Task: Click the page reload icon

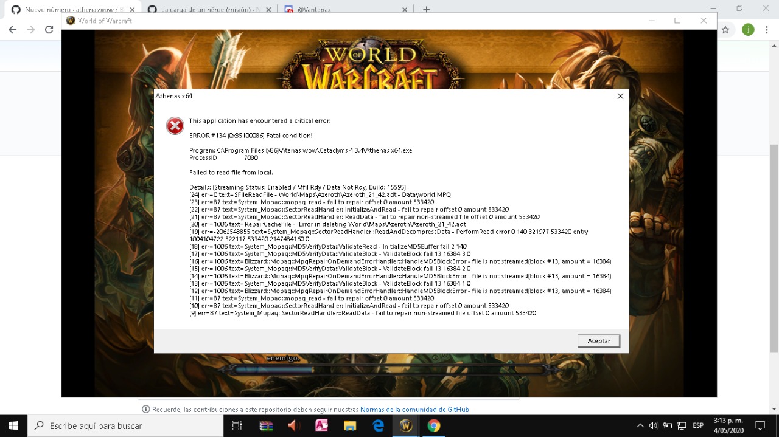Action: pos(49,29)
